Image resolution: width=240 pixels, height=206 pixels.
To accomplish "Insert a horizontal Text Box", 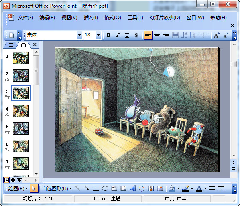I will pyautogui.click(x=114, y=189).
